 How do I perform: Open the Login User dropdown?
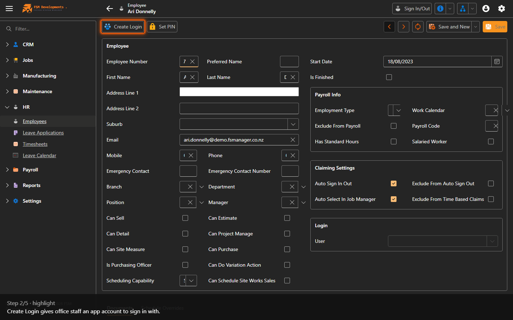(492, 241)
